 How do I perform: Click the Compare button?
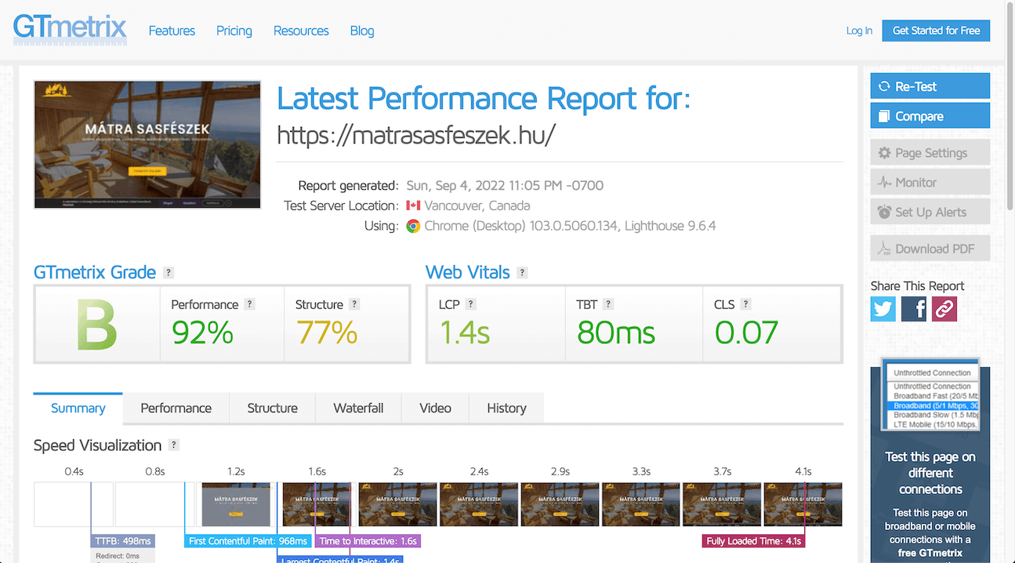pyautogui.click(x=930, y=116)
